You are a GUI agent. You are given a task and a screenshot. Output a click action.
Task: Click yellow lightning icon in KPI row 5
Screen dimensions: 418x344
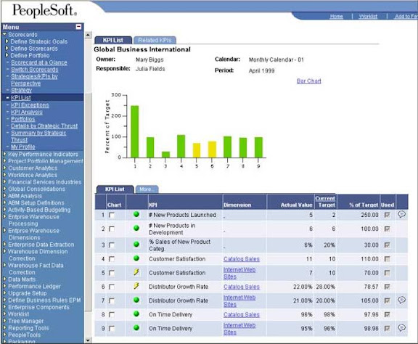click(136, 272)
